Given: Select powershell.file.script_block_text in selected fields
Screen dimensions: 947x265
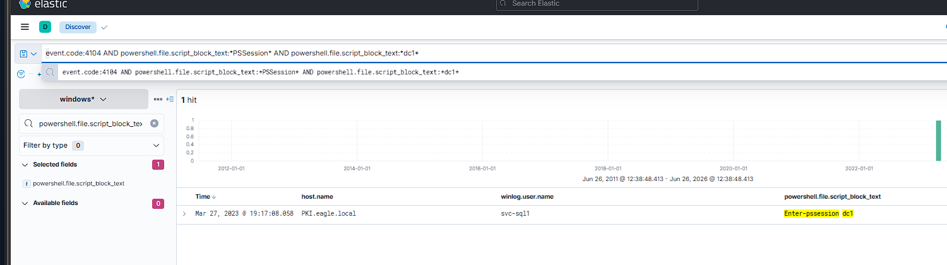Looking at the screenshot, I should click(78, 184).
